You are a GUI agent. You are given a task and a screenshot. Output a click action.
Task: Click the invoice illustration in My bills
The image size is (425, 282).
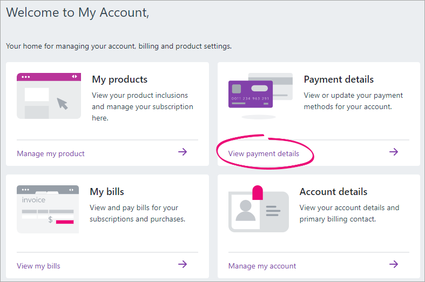pyautogui.click(x=48, y=209)
